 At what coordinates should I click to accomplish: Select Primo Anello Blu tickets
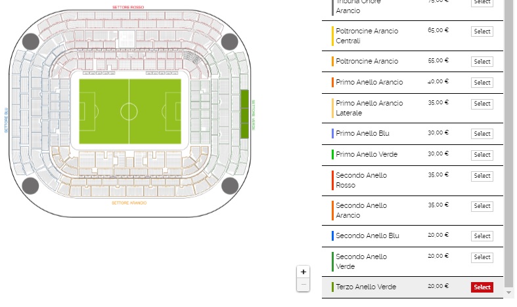click(482, 133)
